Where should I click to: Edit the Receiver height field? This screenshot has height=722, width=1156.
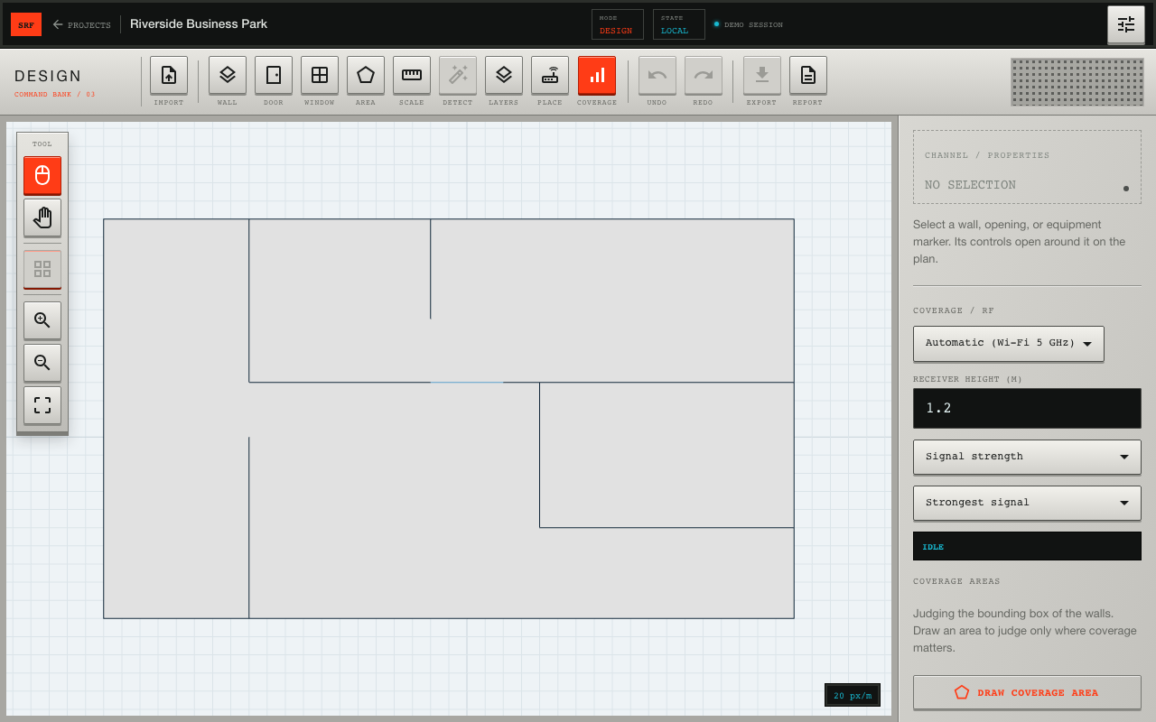(1027, 408)
